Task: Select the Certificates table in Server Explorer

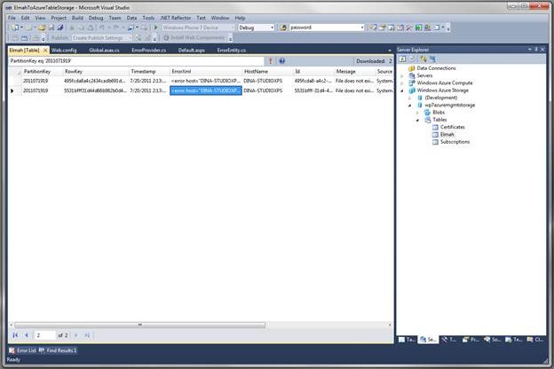Action: coord(453,127)
